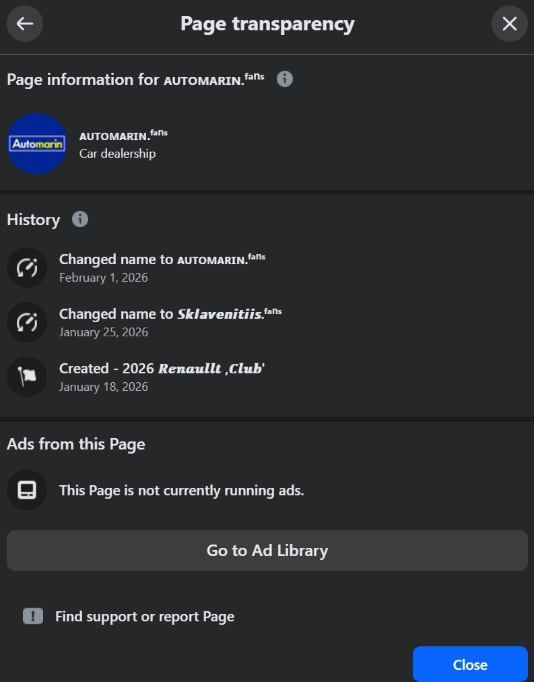Click the back arrow icon
Screen dimensions: 534x682
(25, 24)
